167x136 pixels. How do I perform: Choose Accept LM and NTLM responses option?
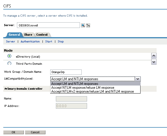[x=95, y=84]
